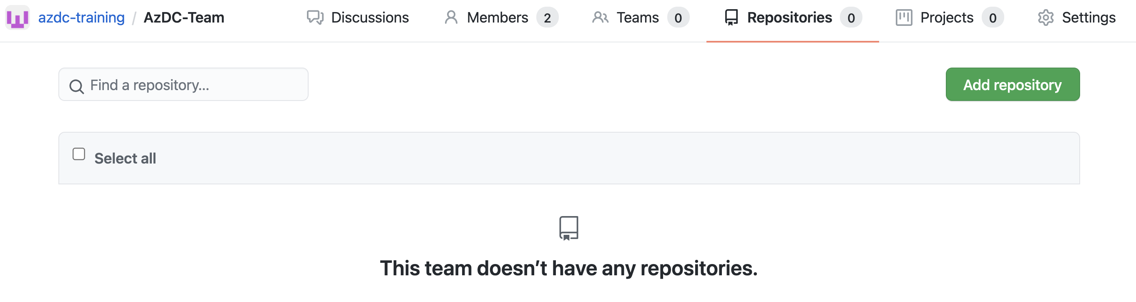Click the AzDC-Team breadcrumb name

pyautogui.click(x=183, y=17)
